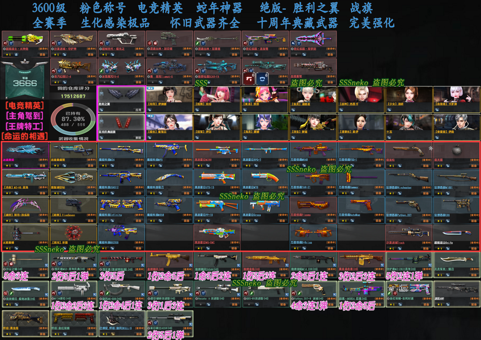
Task: Choose the 万圣惊魂Hammer melee image
Action: click(361, 177)
